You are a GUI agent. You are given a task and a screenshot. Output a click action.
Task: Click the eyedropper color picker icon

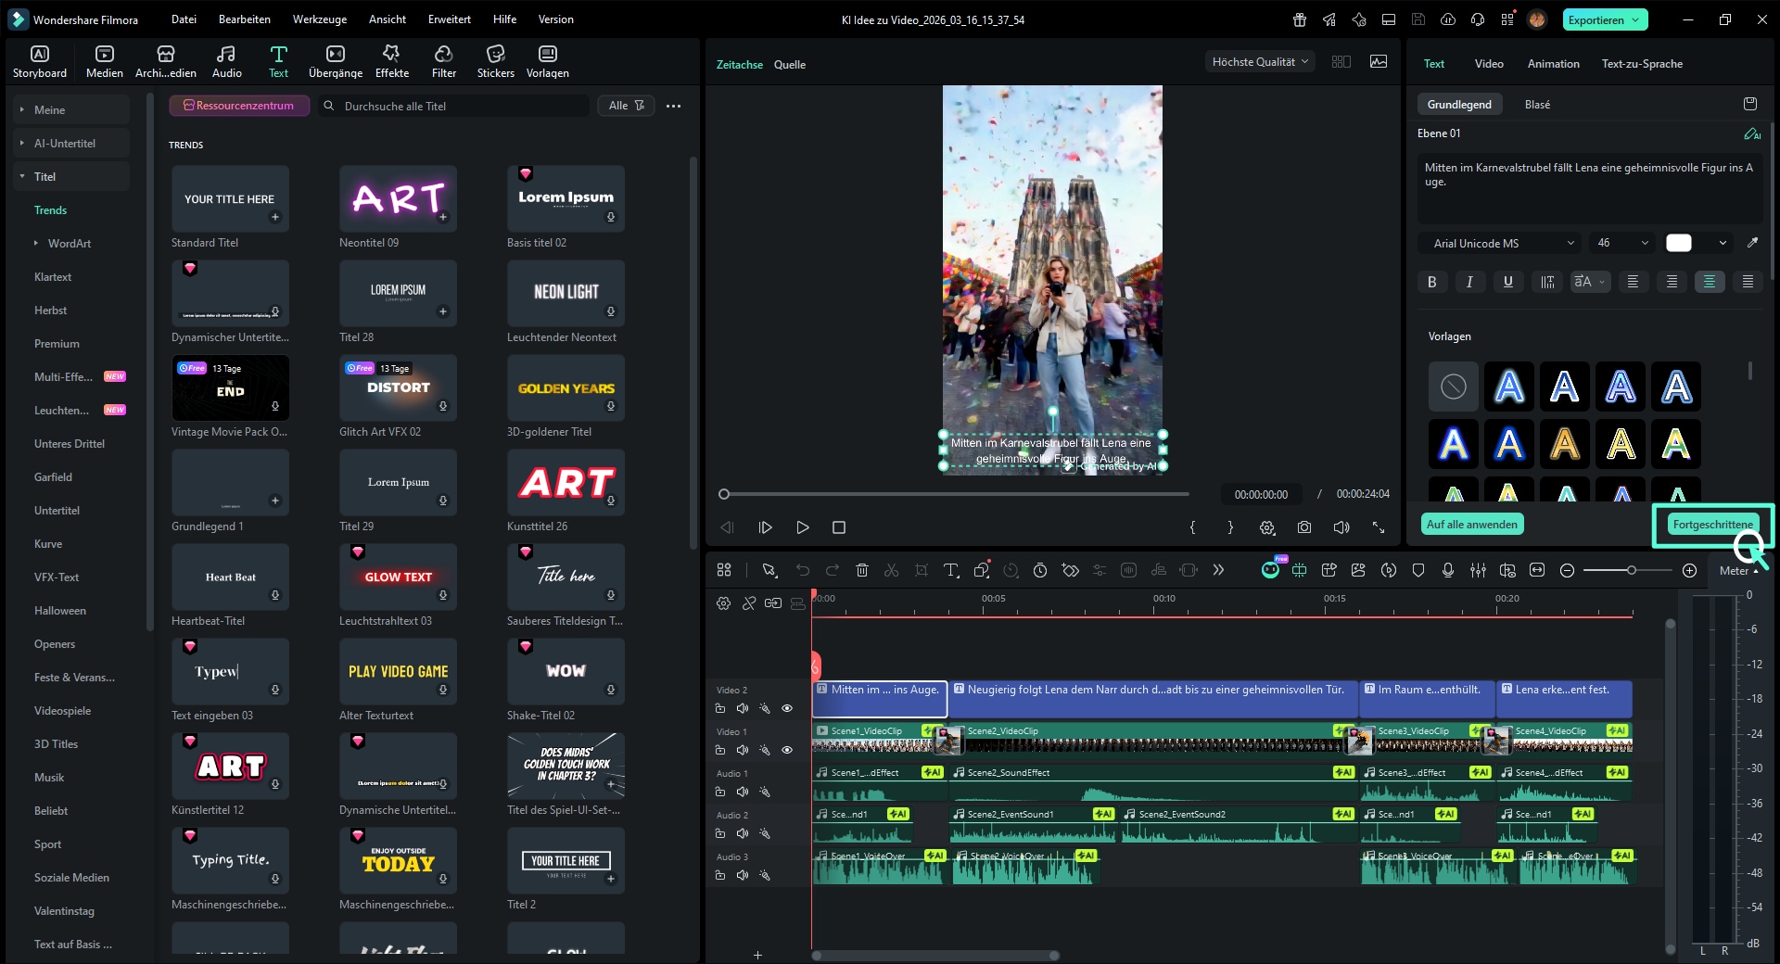coord(1752,243)
